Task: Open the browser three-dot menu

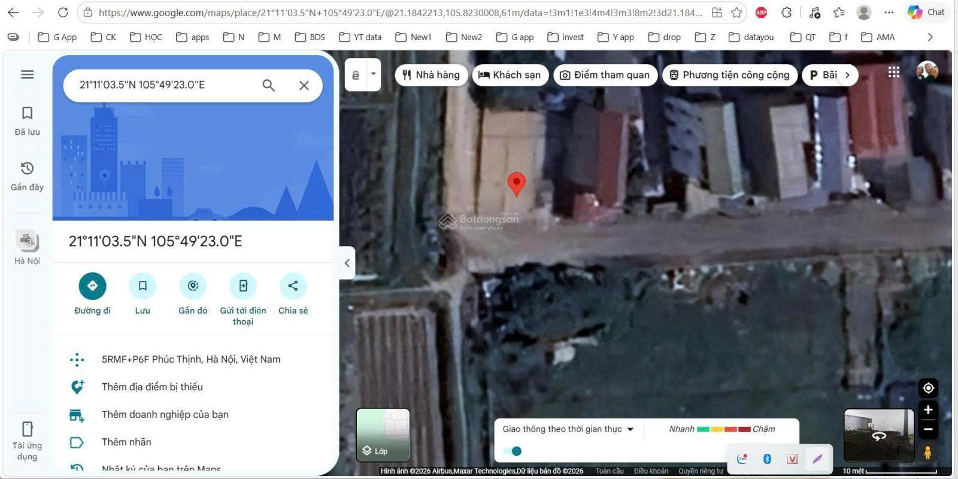Action: click(x=889, y=13)
